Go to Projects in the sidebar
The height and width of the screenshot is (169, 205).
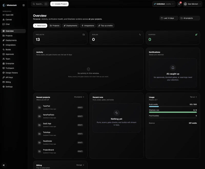point(13,36)
